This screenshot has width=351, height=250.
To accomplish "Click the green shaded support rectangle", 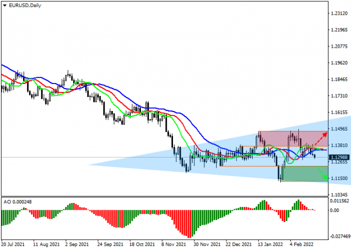I will coord(304,174).
